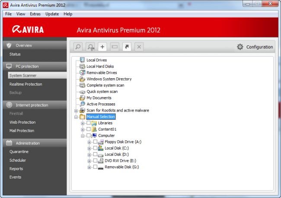Collapse the Computer tree node
Screen dimensions: 281x198
83,136
